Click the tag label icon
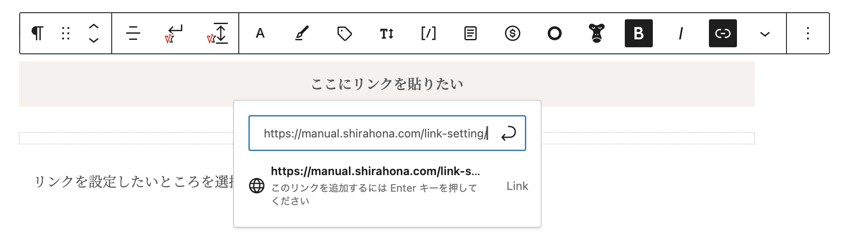This screenshot has width=850, height=232. [344, 33]
